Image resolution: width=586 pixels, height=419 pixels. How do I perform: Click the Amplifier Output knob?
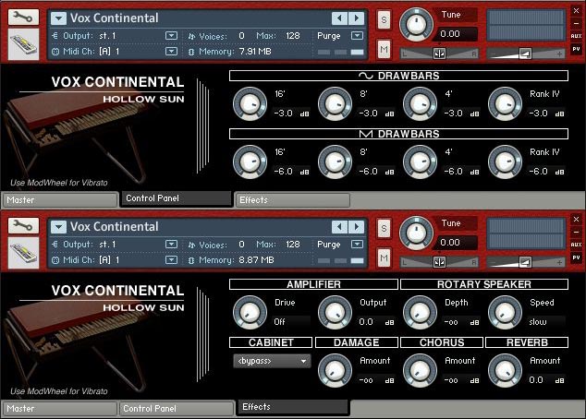pyautogui.click(x=335, y=313)
